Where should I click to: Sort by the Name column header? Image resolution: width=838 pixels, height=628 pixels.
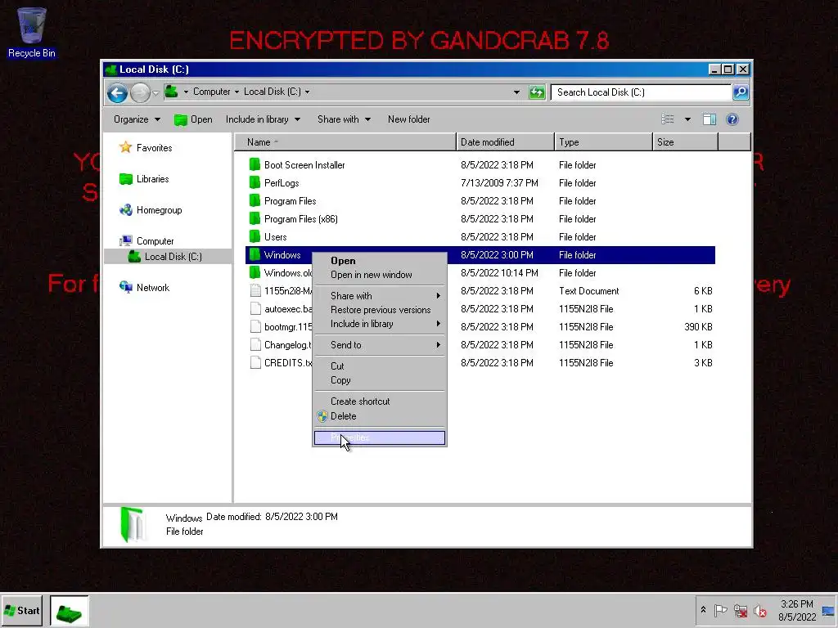pos(346,142)
